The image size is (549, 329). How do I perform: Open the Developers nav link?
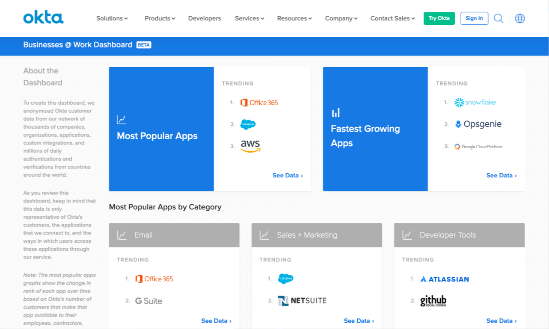205,18
